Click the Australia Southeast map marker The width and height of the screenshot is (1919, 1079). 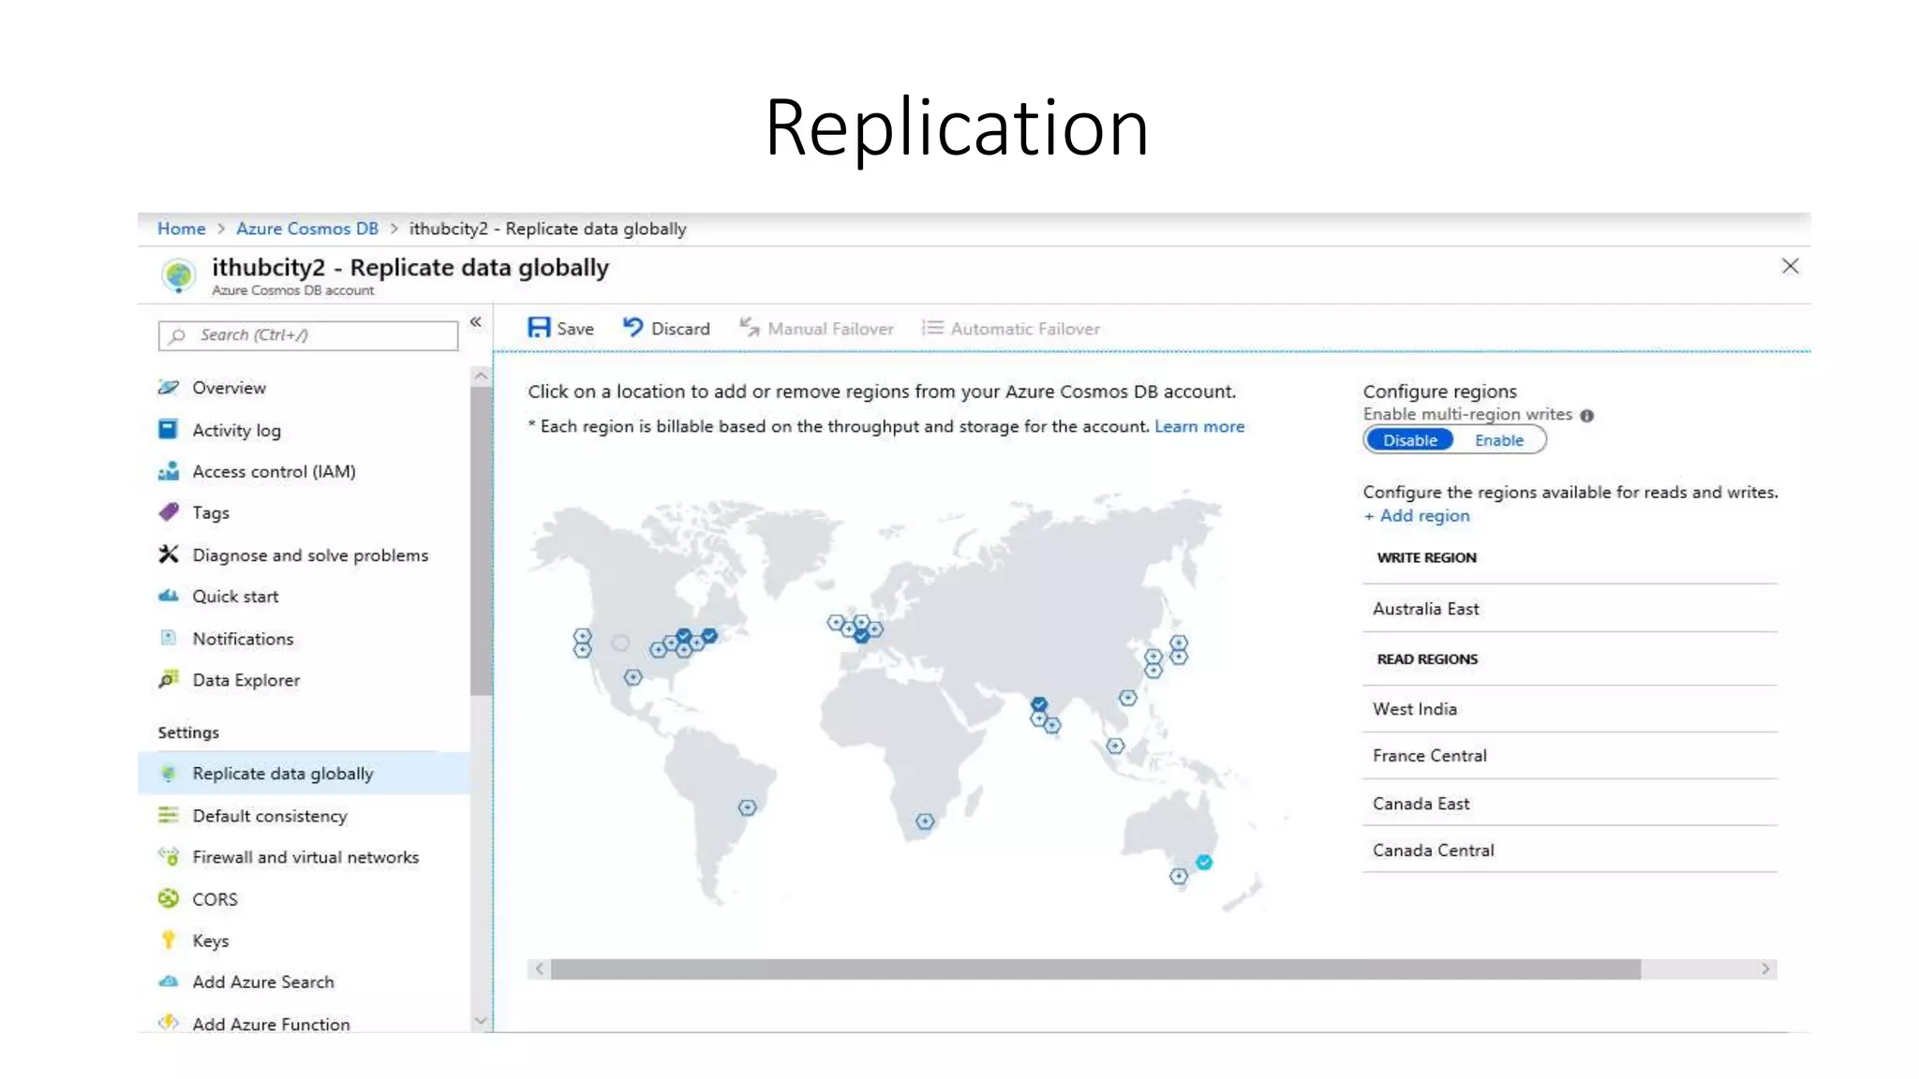tap(1179, 877)
